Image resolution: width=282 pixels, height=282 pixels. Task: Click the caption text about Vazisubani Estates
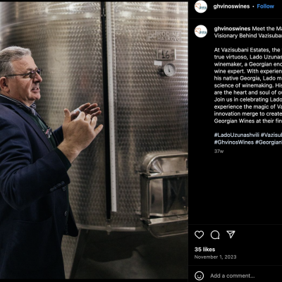click(x=248, y=85)
